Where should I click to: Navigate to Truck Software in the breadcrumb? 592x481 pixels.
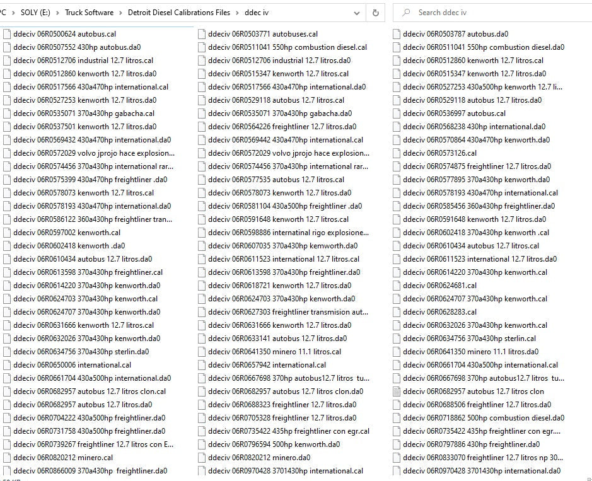(89, 13)
